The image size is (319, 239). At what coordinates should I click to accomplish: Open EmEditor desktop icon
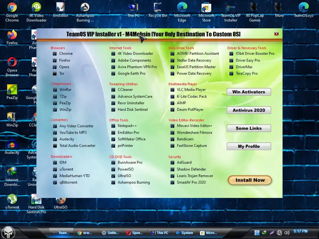61,10
